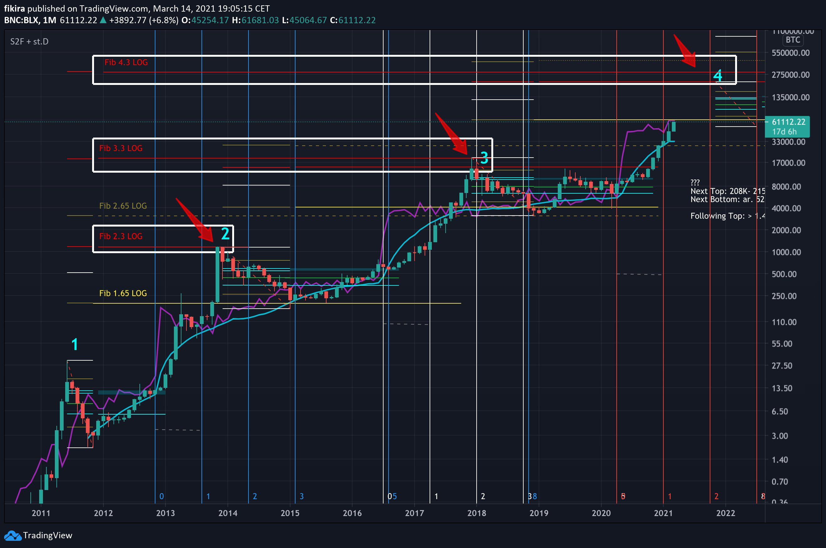826x548 pixels.
Task: Select the Fib 4.3 LOG label
Action: (126, 62)
